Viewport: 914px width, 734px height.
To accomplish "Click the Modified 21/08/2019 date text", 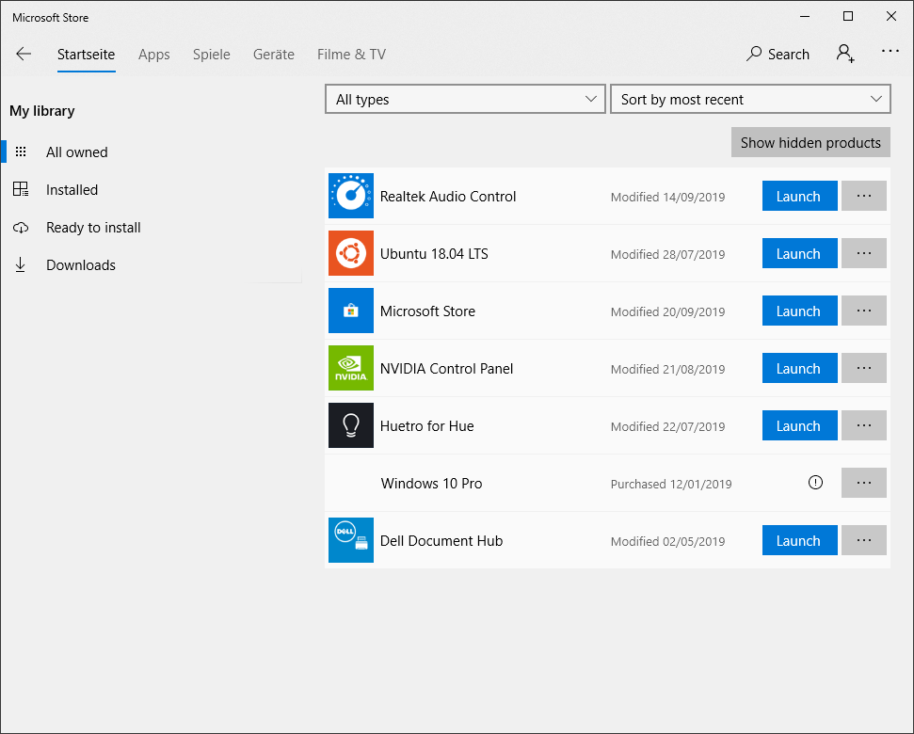I will pyautogui.click(x=667, y=369).
